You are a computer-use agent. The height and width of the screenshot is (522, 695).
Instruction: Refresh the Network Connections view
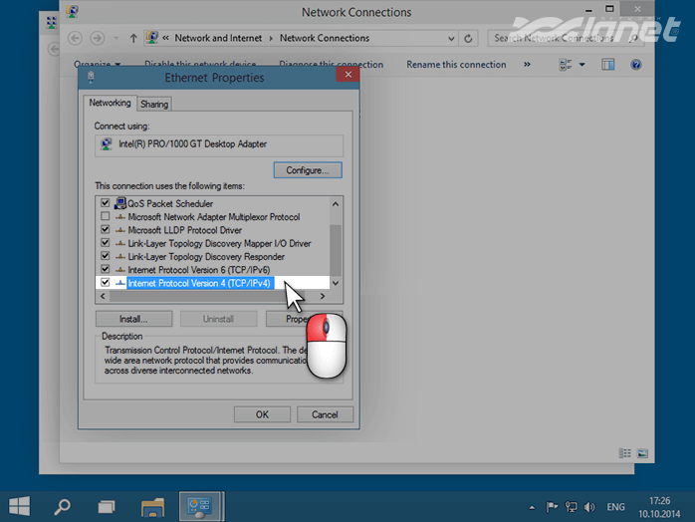tap(468, 39)
